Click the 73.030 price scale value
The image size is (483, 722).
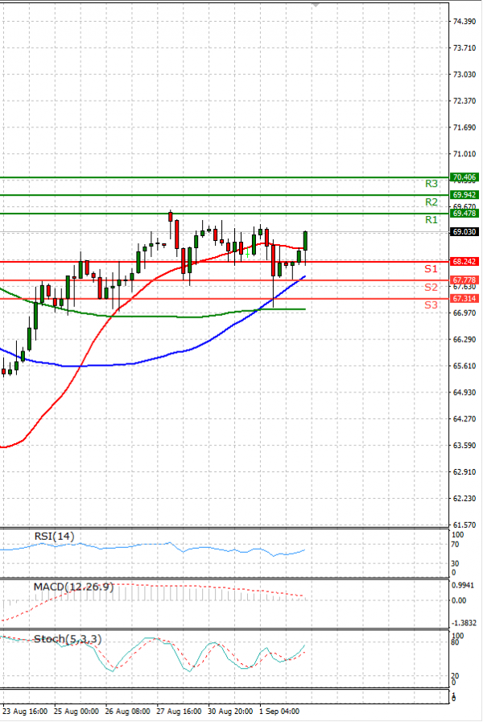[x=464, y=75]
